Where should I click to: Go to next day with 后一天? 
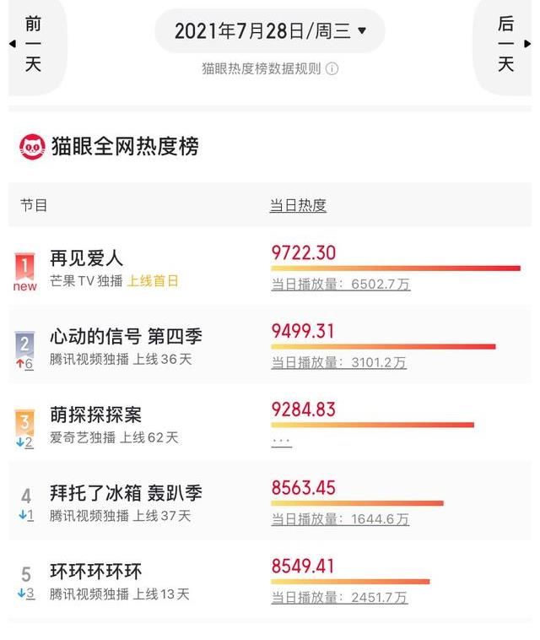tap(506, 43)
